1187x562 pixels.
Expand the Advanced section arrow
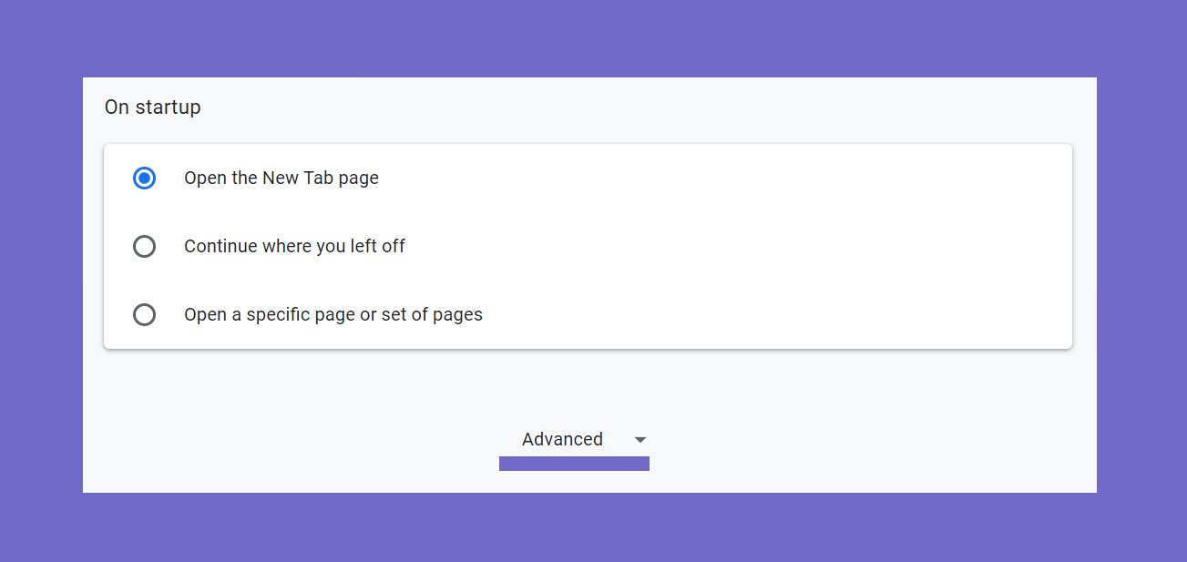[640, 440]
